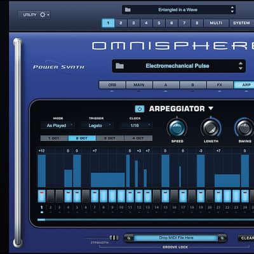254x254 pixels.
Task: Open the multi browser folder icon beside Entangled in a Wave
Action: coord(128,10)
